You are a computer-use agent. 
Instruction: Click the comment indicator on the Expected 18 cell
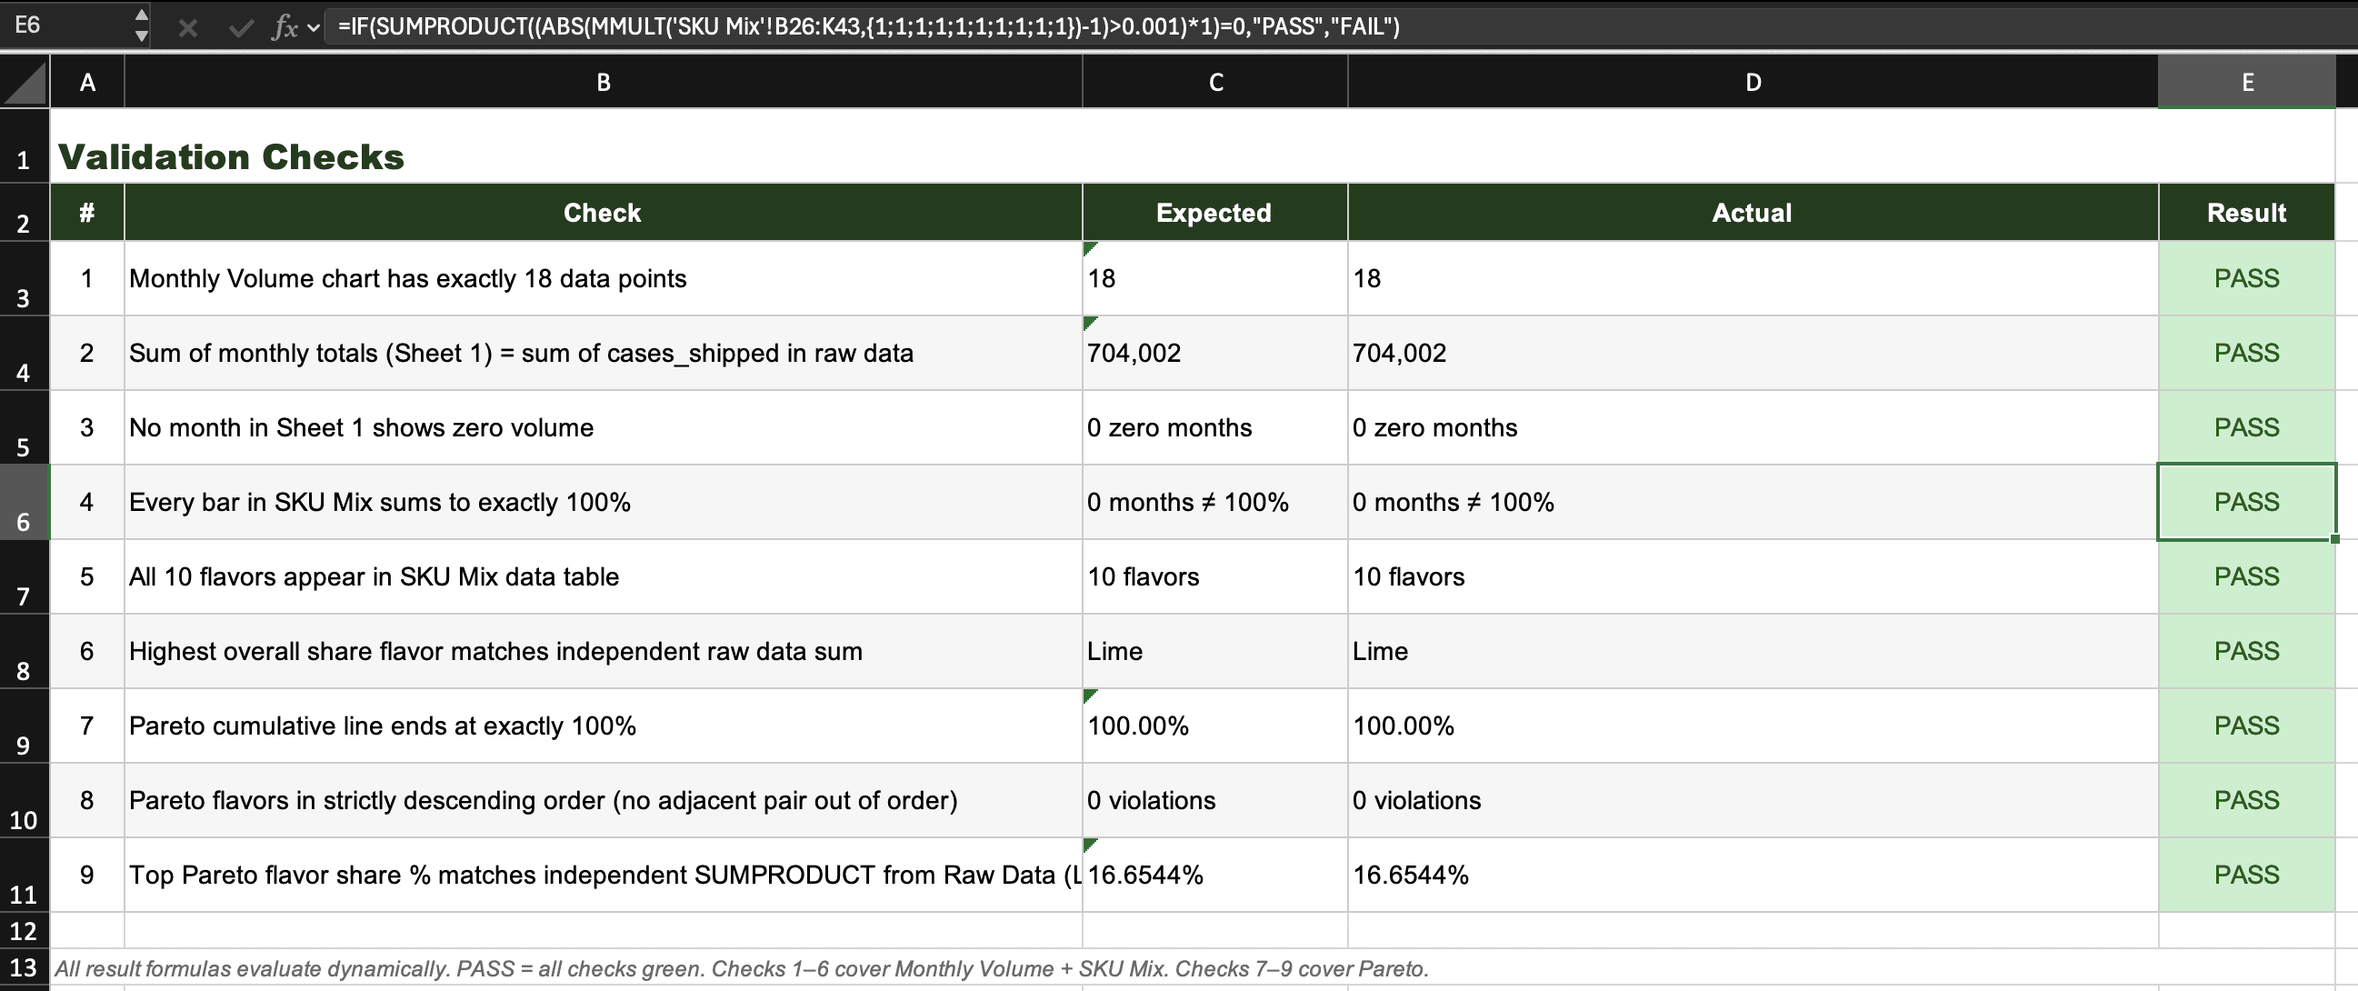tap(1088, 247)
